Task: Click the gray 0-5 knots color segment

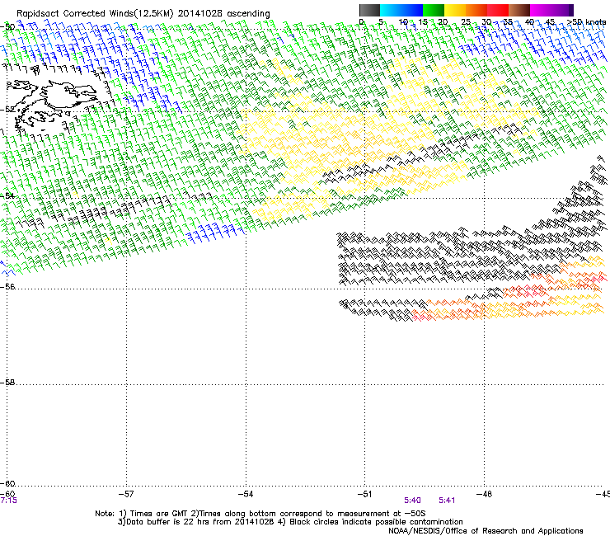Action: 369,10
